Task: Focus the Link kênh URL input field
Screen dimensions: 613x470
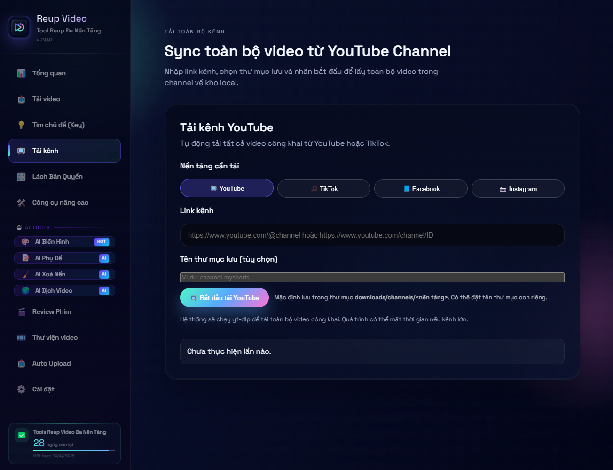Action: tap(372, 235)
